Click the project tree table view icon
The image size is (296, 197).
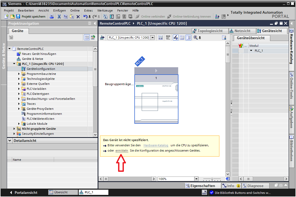tap(87, 37)
